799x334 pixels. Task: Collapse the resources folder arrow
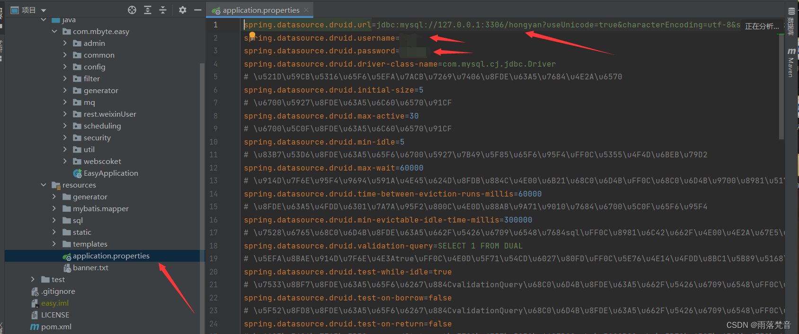pos(44,185)
